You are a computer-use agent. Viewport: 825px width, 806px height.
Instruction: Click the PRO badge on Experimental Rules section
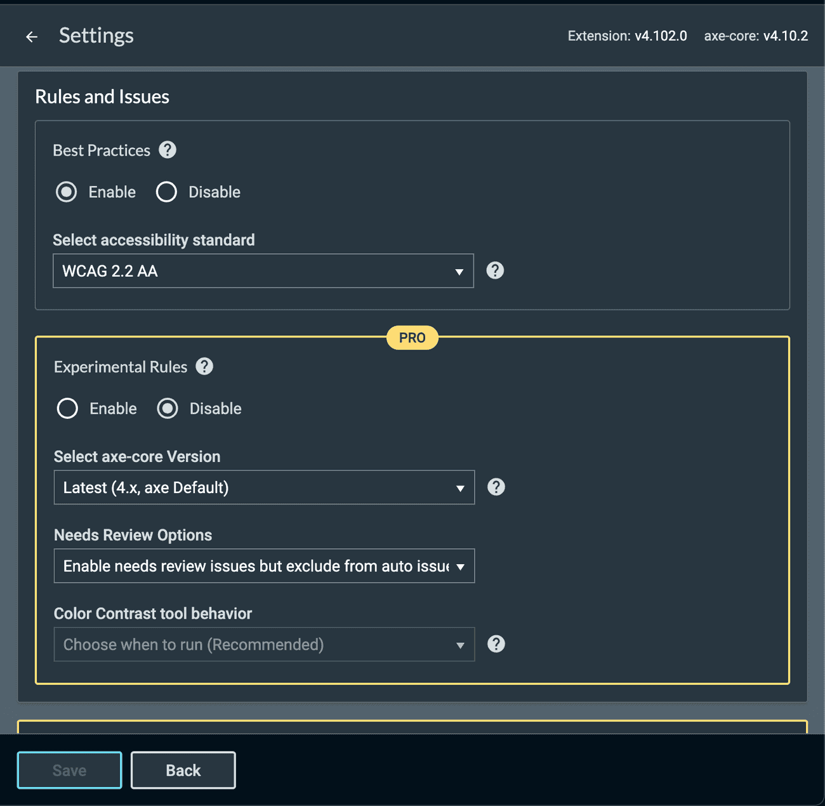click(412, 338)
